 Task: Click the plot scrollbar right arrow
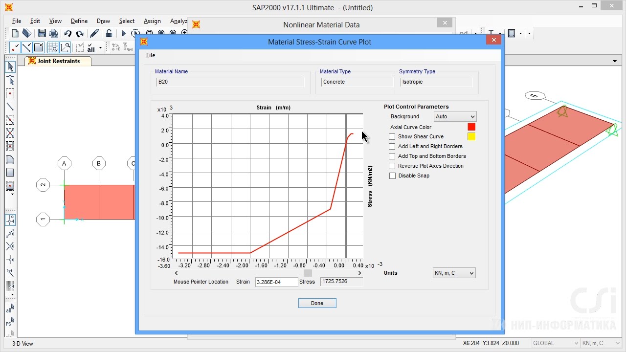(x=360, y=273)
